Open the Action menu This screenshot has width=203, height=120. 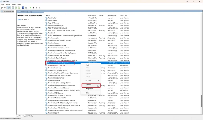[x=8, y=4]
